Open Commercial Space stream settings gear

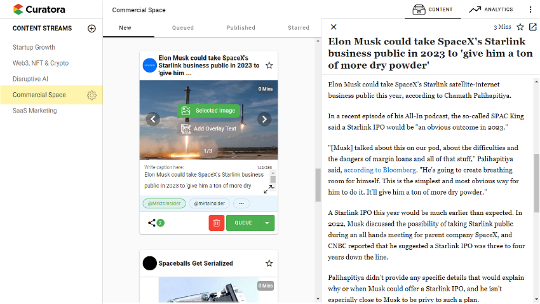tap(91, 95)
